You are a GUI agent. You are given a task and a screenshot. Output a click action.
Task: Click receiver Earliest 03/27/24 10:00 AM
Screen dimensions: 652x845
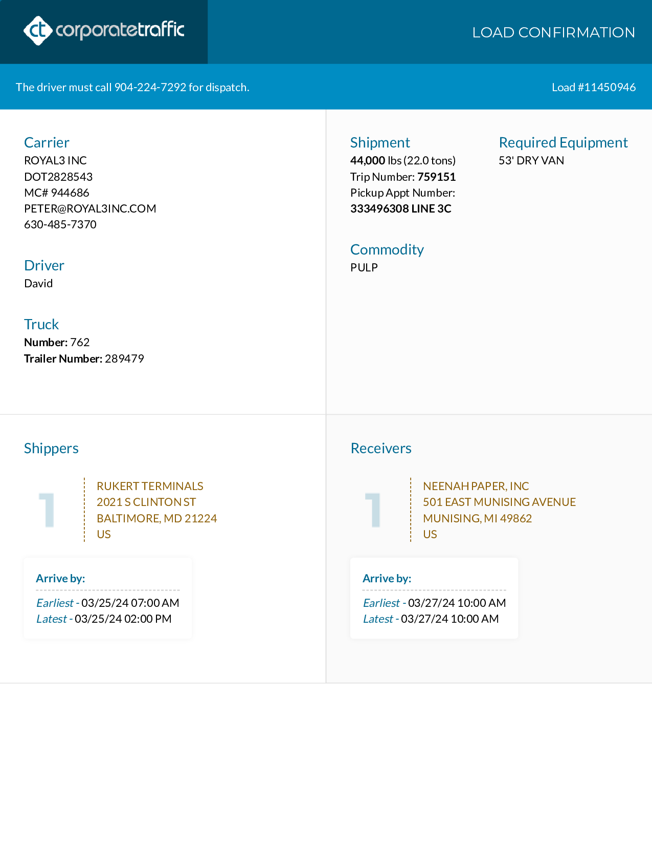click(x=434, y=603)
